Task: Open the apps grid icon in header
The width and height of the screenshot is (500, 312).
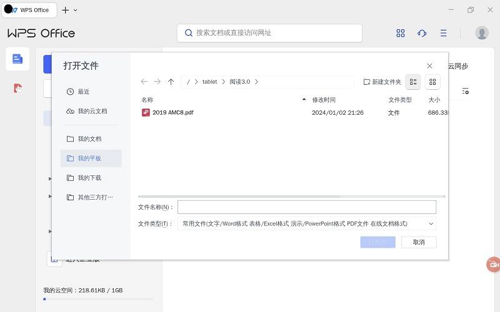Action: (401, 33)
